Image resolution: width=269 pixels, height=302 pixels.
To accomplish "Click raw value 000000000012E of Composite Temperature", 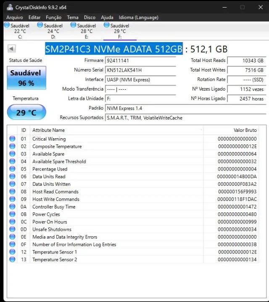I will (237, 147).
